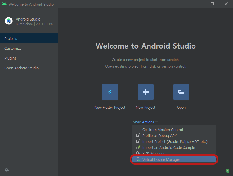Open settings via the gear icon
Image resolution: width=233 pixels, height=176 pixels.
click(7, 170)
